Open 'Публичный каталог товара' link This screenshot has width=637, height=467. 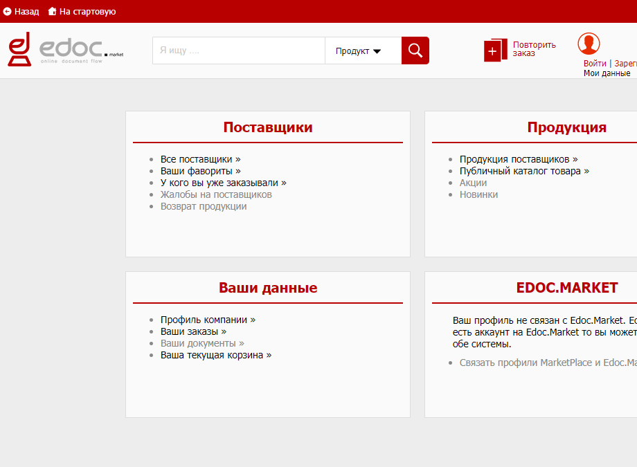(524, 171)
